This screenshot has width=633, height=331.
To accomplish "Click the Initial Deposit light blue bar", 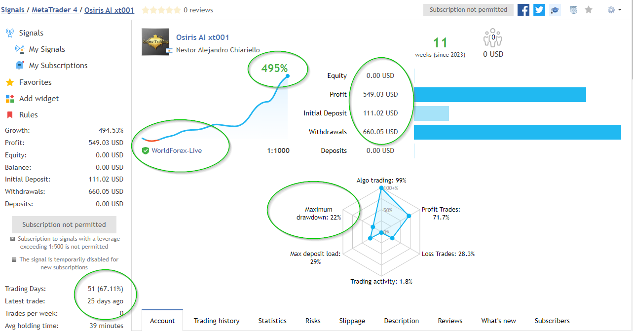I will pyautogui.click(x=431, y=113).
